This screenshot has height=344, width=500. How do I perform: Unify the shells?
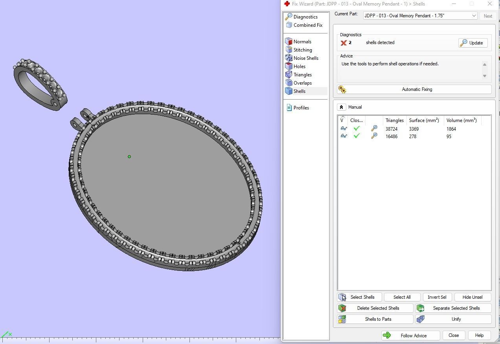(453, 319)
